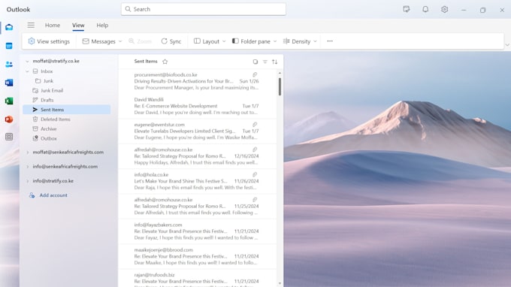Expand the ribbon chevron at right edge

[507, 44]
